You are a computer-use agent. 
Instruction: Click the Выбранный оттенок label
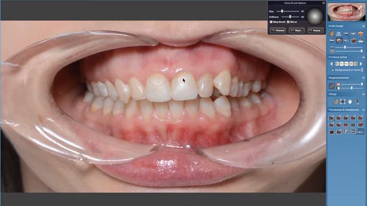pos(348,70)
